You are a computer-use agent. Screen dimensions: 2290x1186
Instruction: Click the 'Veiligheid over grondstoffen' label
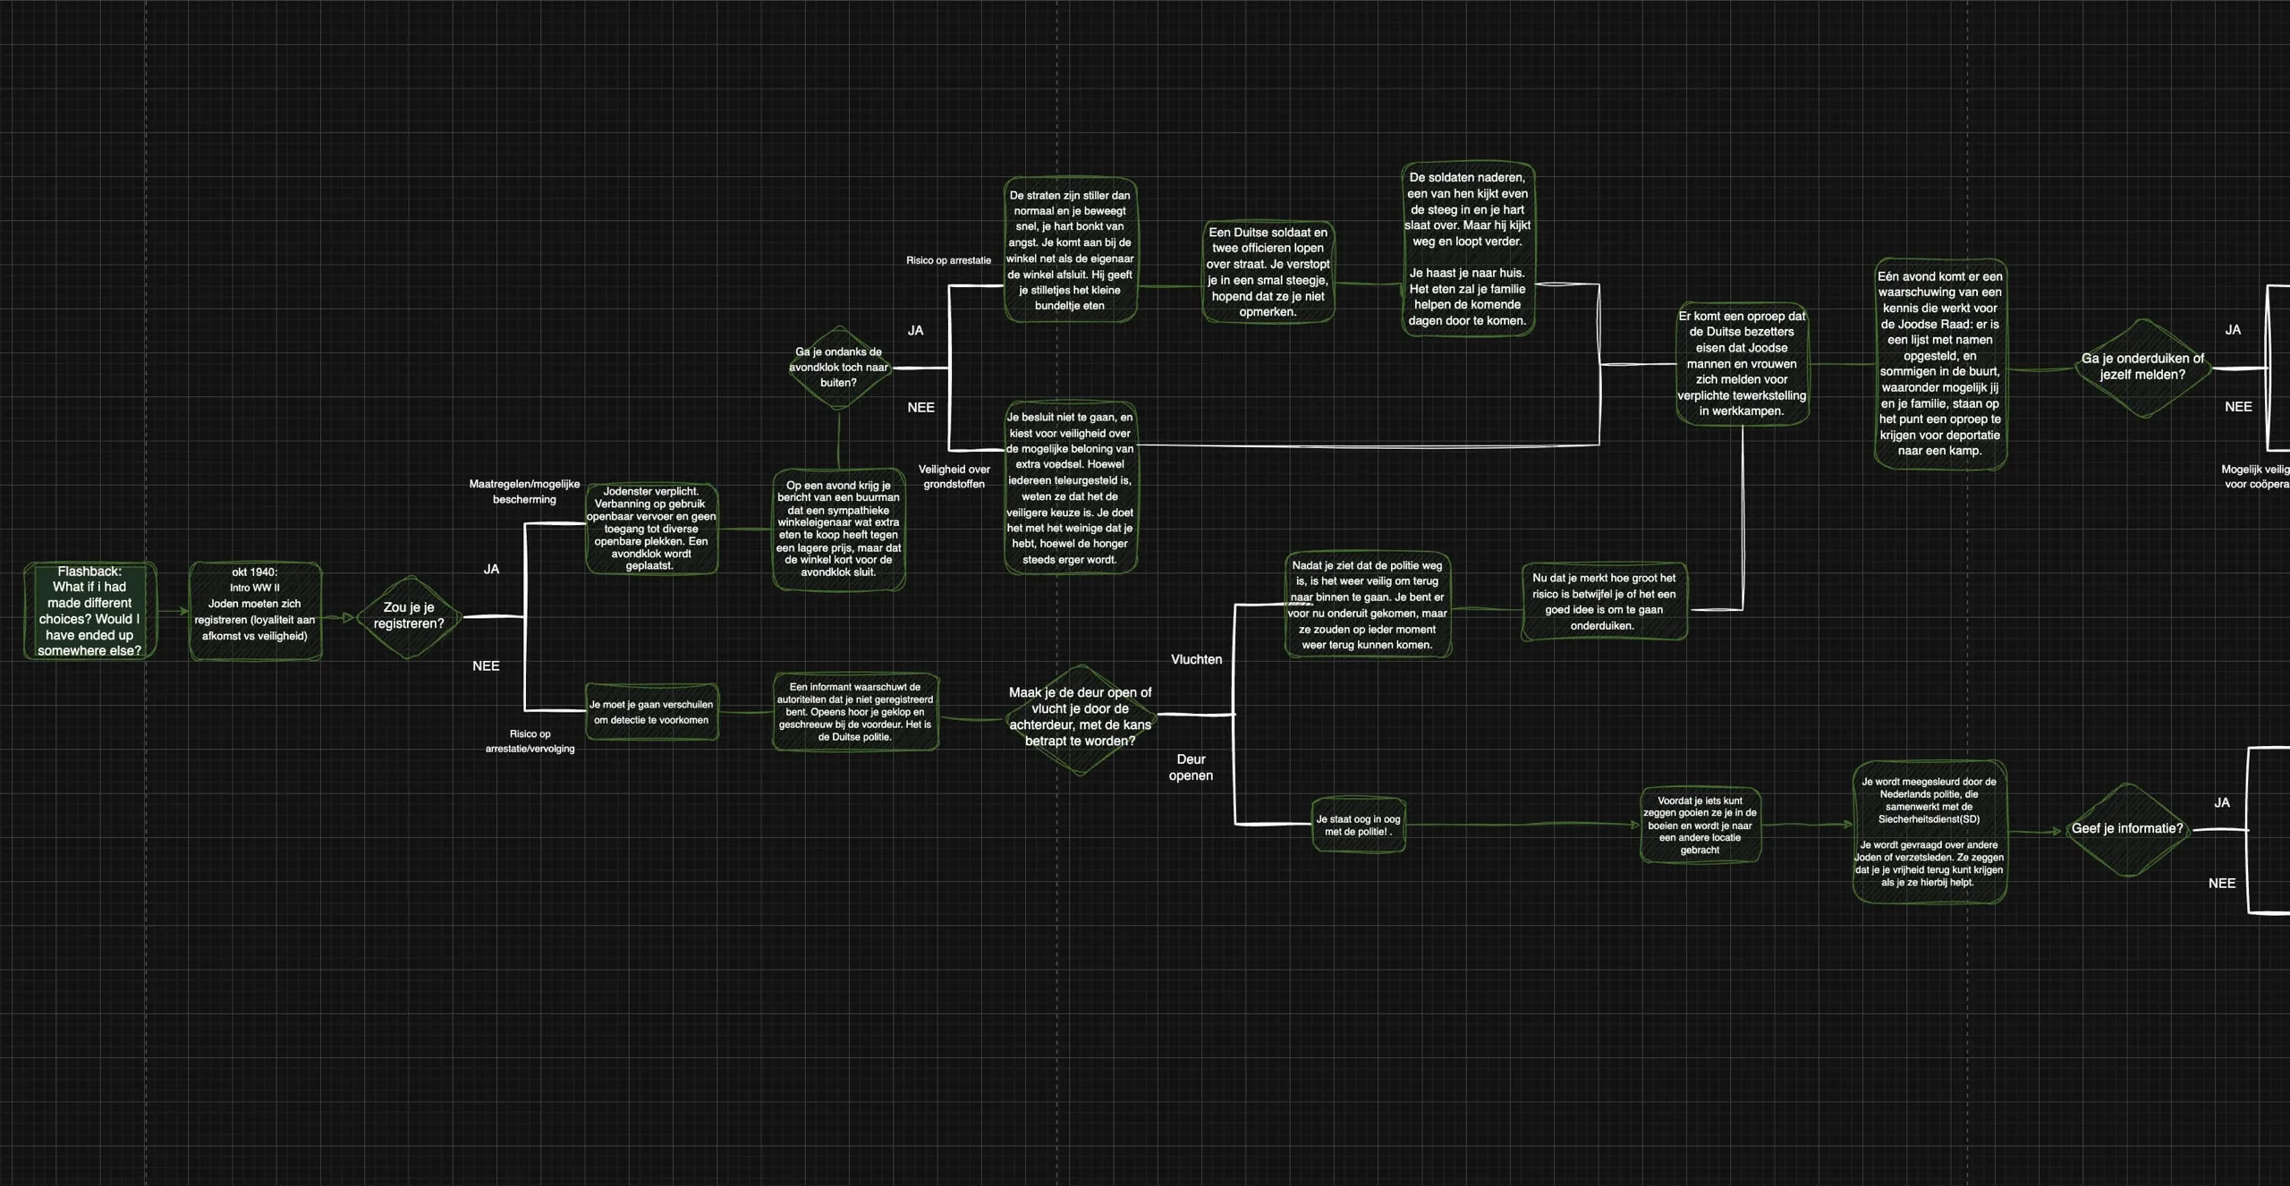tap(954, 477)
